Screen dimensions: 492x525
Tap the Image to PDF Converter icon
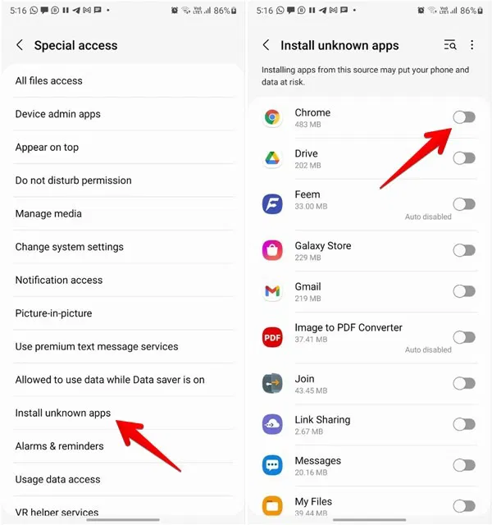pyautogui.click(x=272, y=336)
